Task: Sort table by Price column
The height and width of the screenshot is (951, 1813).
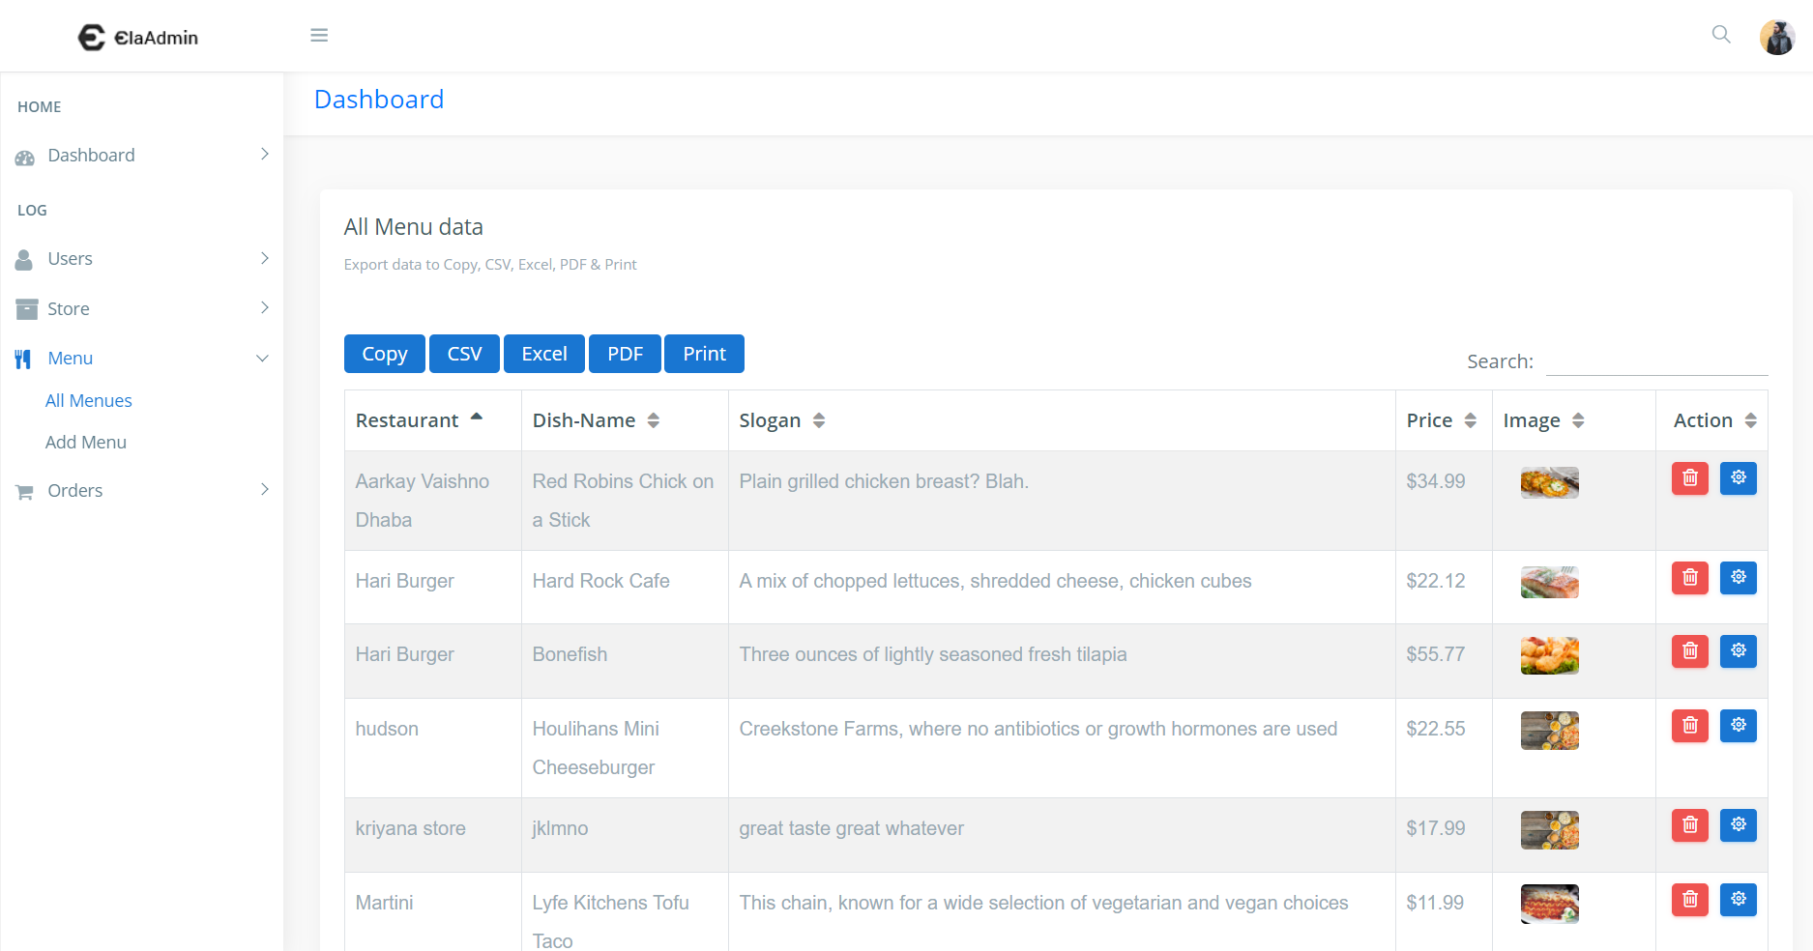Action: pyautogui.click(x=1444, y=420)
